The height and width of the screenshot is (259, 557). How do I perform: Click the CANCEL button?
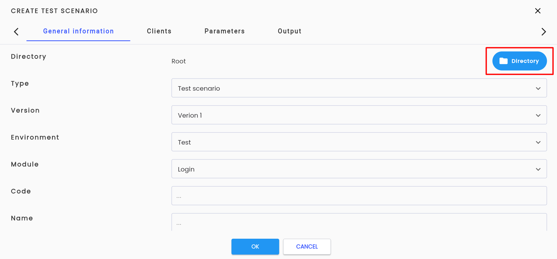(x=307, y=247)
